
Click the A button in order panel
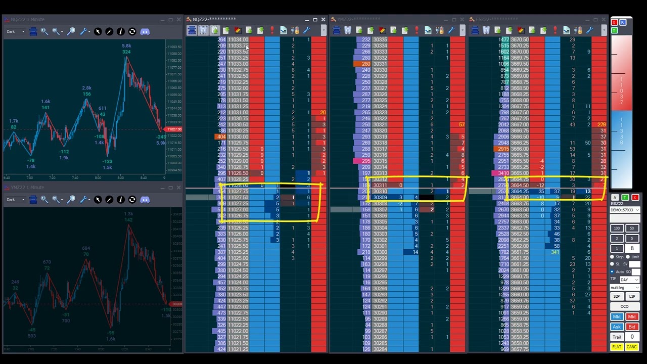click(x=615, y=197)
